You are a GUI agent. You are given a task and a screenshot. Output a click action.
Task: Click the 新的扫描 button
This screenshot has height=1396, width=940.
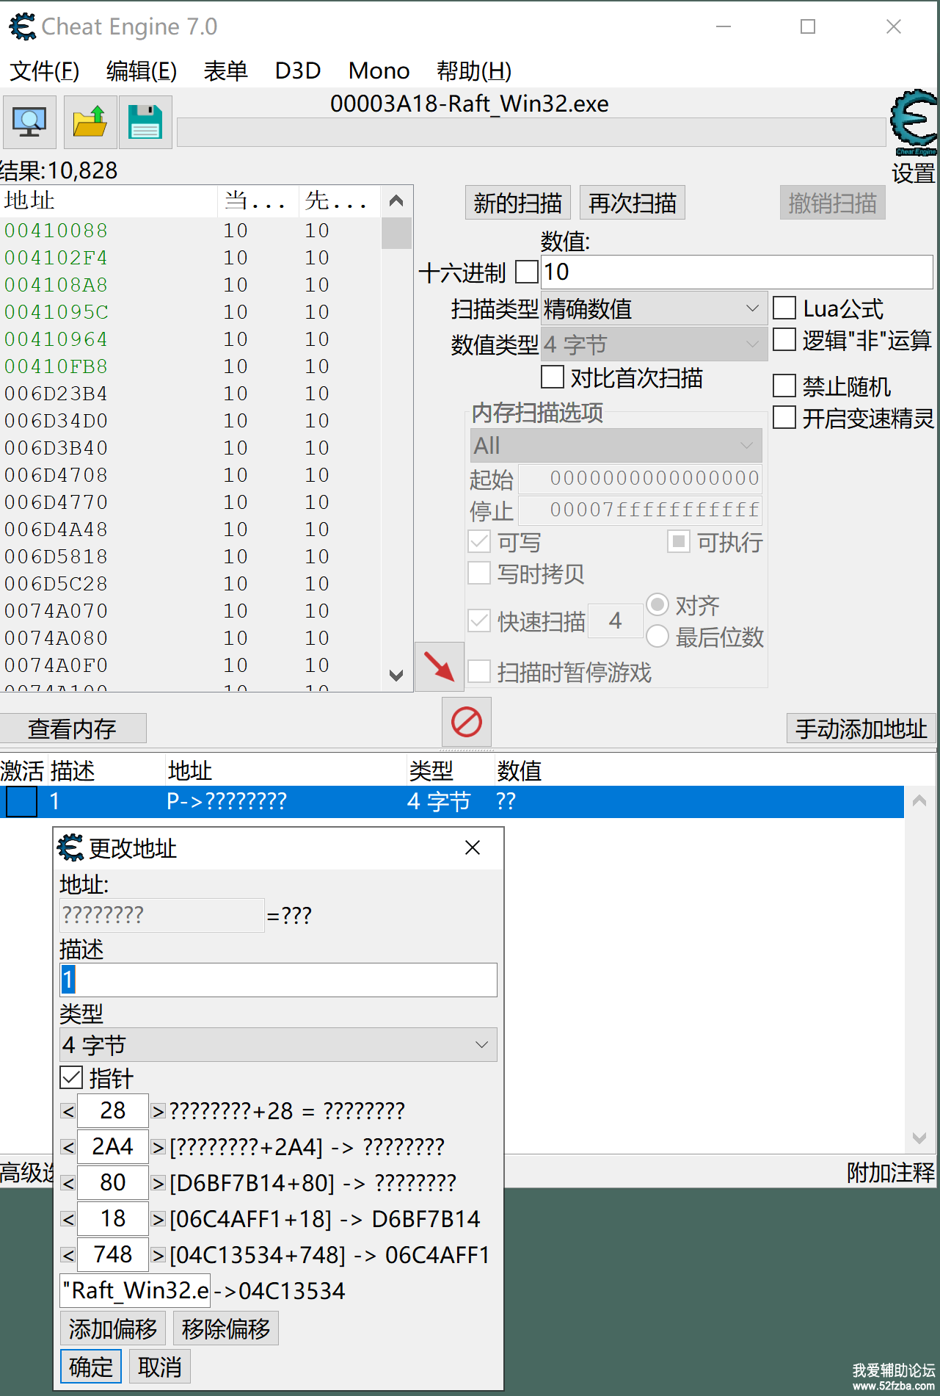click(x=518, y=203)
